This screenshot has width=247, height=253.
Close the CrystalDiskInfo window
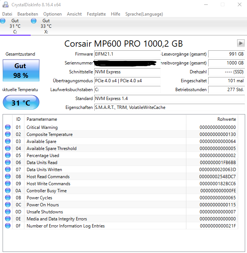(240, 4)
